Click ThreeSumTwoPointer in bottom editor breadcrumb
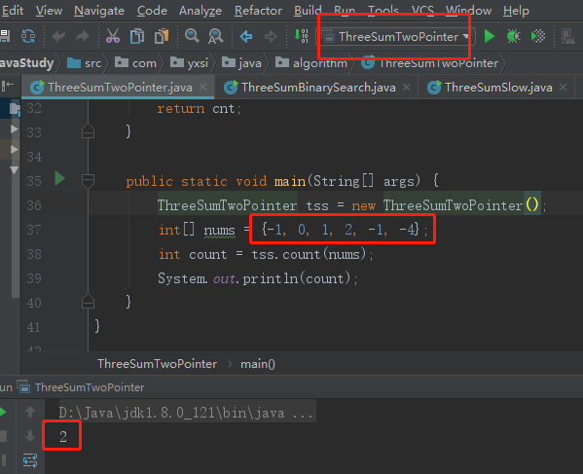This screenshot has height=474, width=583. click(x=158, y=364)
